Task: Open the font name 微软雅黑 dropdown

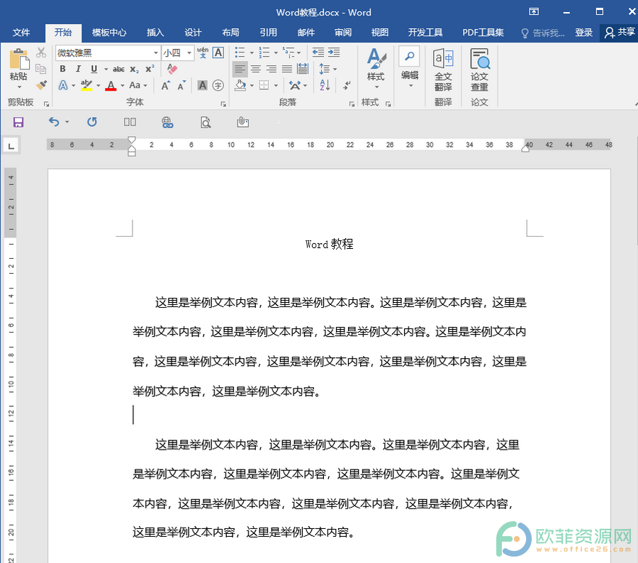Action: (156, 53)
